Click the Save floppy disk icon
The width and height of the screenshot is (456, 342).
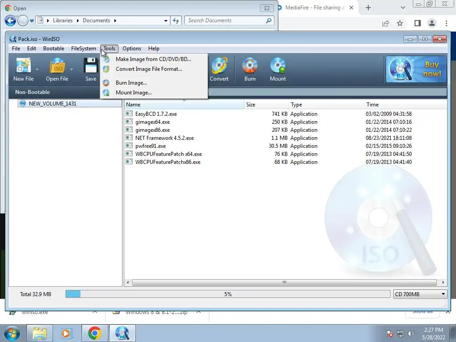tap(91, 65)
